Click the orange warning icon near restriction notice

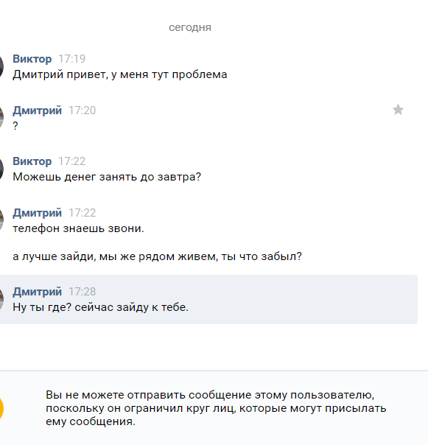(x=1, y=408)
